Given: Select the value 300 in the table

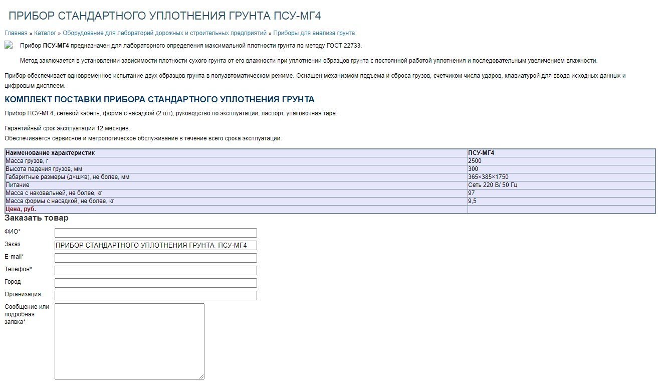Looking at the screenshot, I should 473,169.
